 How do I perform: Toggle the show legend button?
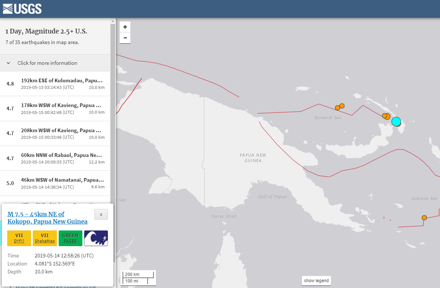[316, 281]
